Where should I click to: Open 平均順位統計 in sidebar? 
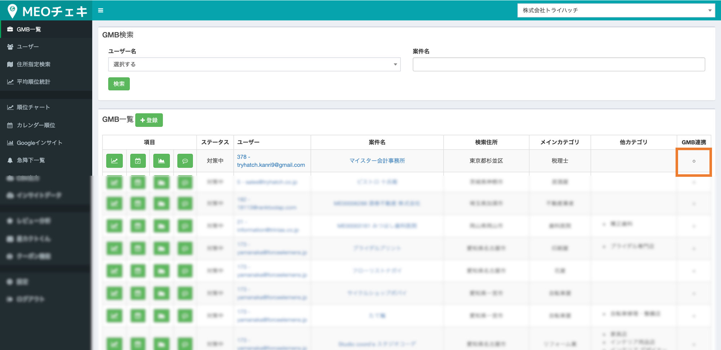46,82
